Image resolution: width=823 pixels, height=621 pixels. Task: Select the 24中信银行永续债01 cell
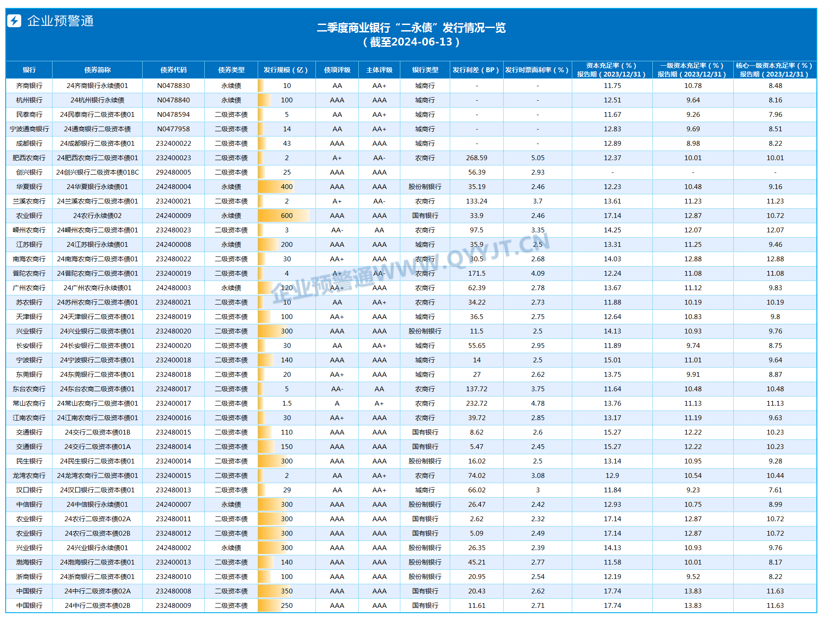98,505
